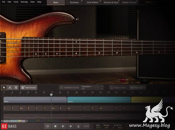Click the Replace MIDI button
This screenshot has height=130, width=175.
coord(119,88)
